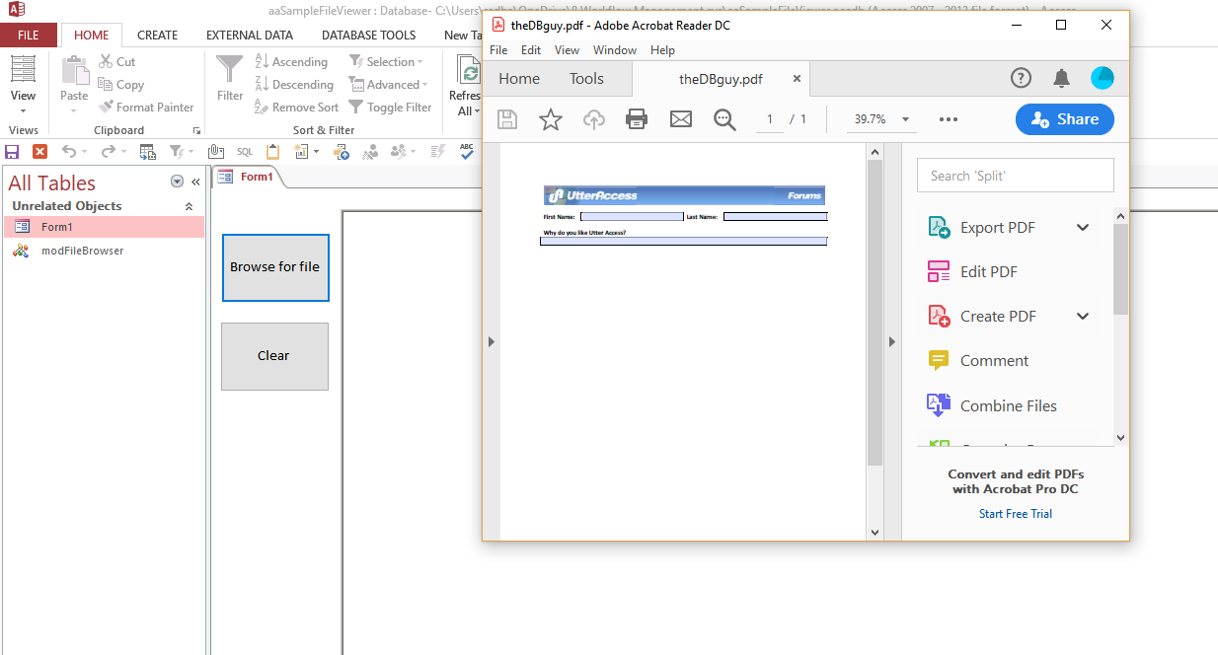This screenshot has height=655, width=1218.
Task: Open the View menu in Acrobat Reader
Action: point(567,49)
